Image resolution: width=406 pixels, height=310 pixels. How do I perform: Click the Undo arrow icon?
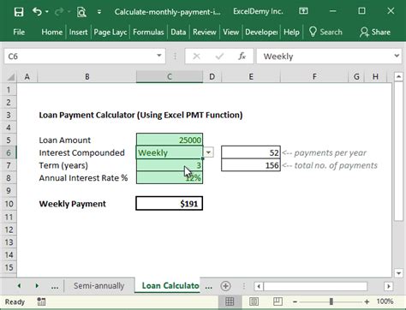37,12
